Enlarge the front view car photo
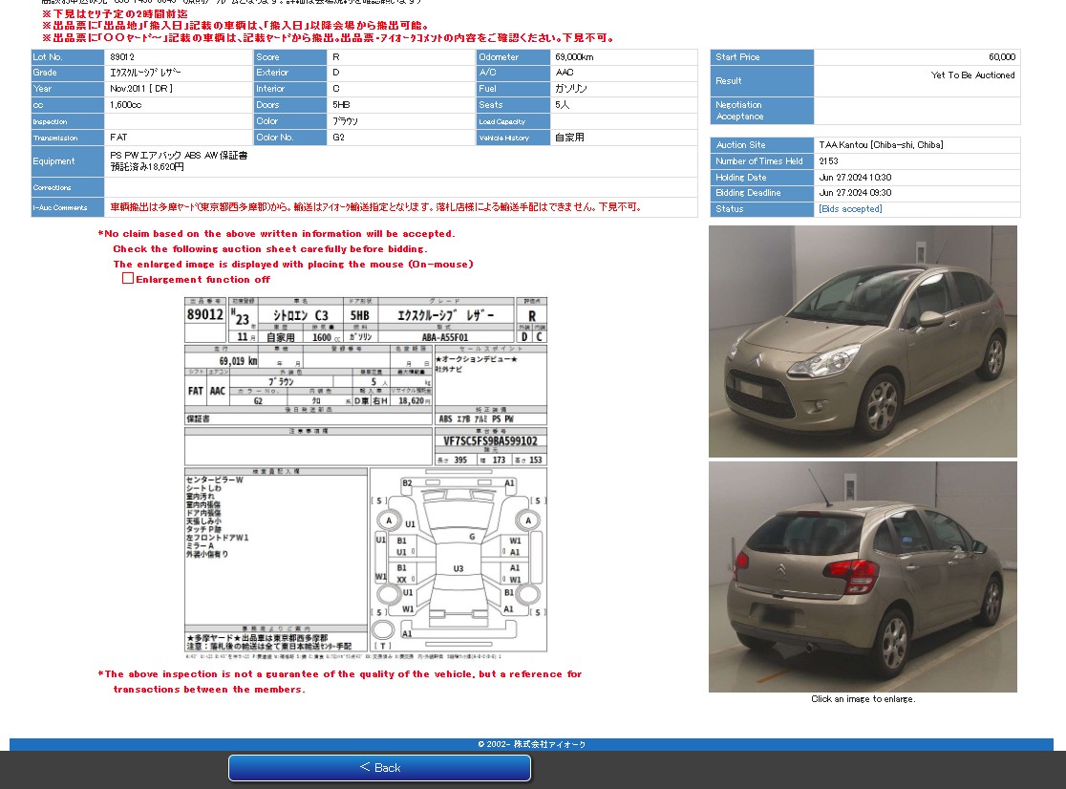The width and height of the screenshot is (1066, 789). pyautogui.click(x=863, y=341)
